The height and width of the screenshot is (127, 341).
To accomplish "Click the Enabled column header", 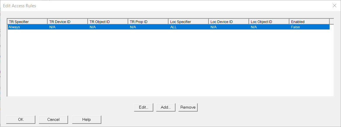I will pos(309,22).
